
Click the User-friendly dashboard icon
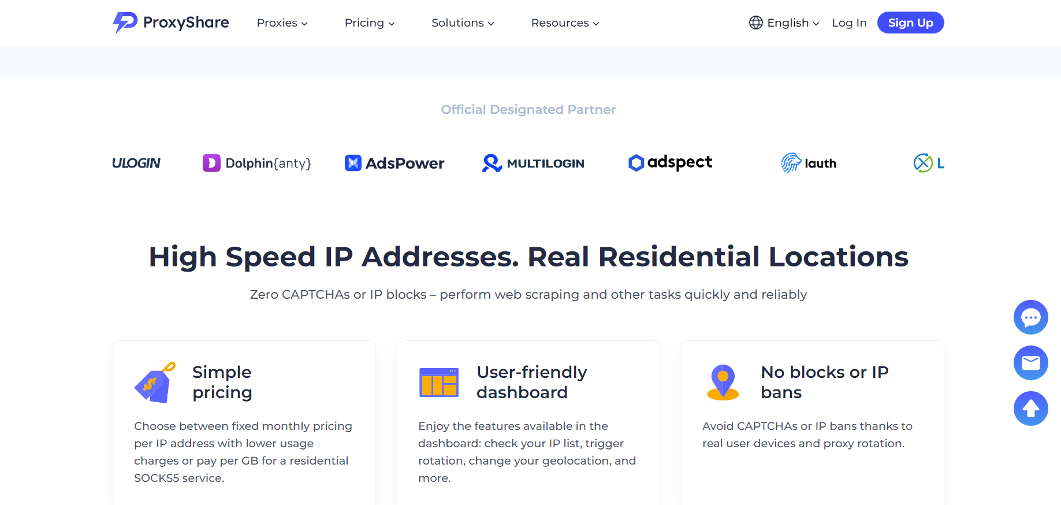438,383
